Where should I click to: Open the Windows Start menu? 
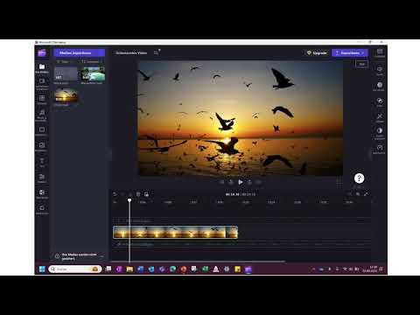tap(42, 269)
